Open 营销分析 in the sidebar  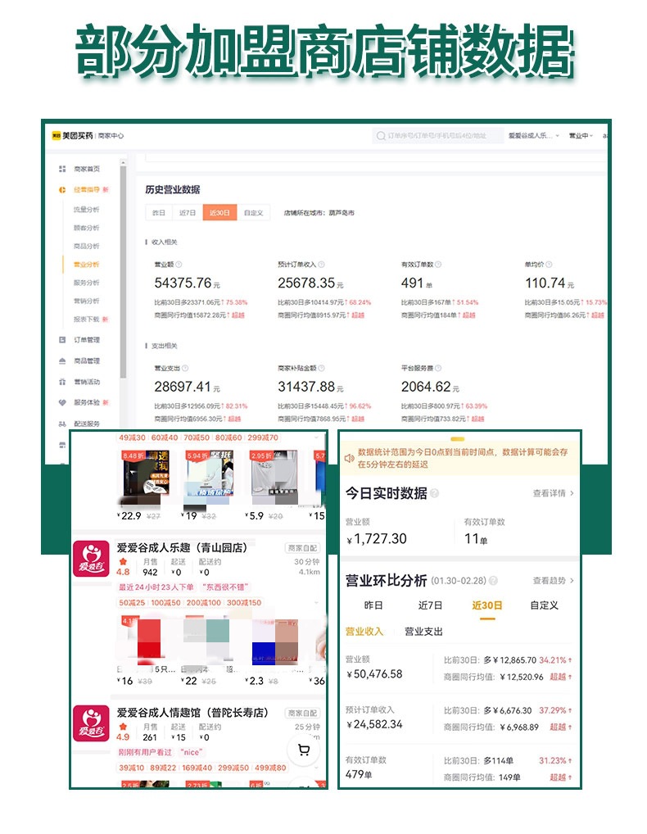click(86, 301)
